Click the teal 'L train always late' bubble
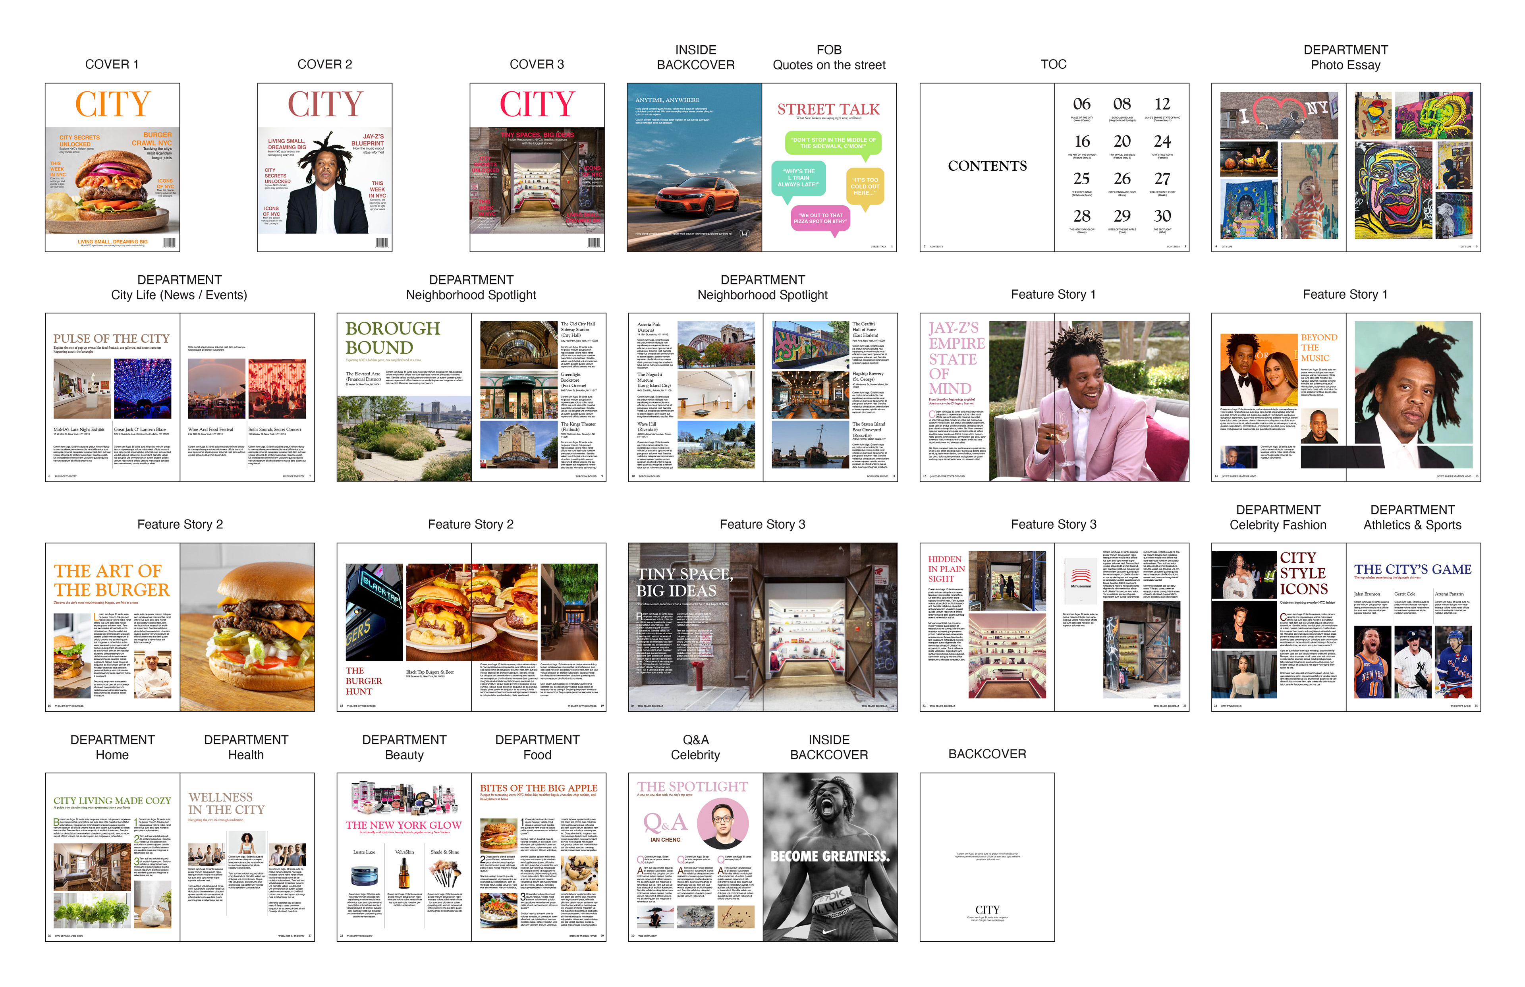The width and height of the screenshot is (1525, 987). (798, 178)
